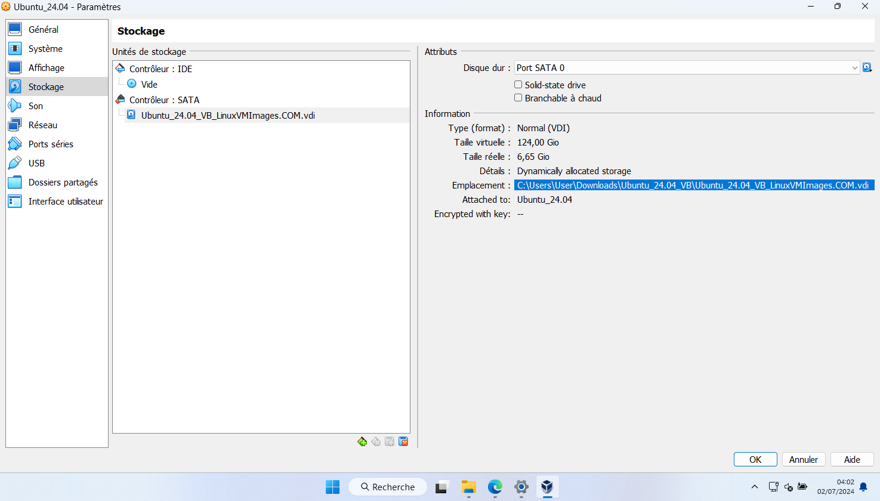
Task: Open help with the Aide button
Action: (x=852, y=459)
